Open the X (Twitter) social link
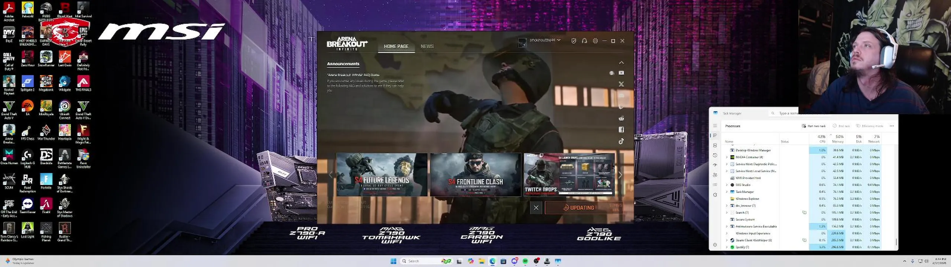Image resolution: width=951 pixels, height=267 pixels. point(621,84)
